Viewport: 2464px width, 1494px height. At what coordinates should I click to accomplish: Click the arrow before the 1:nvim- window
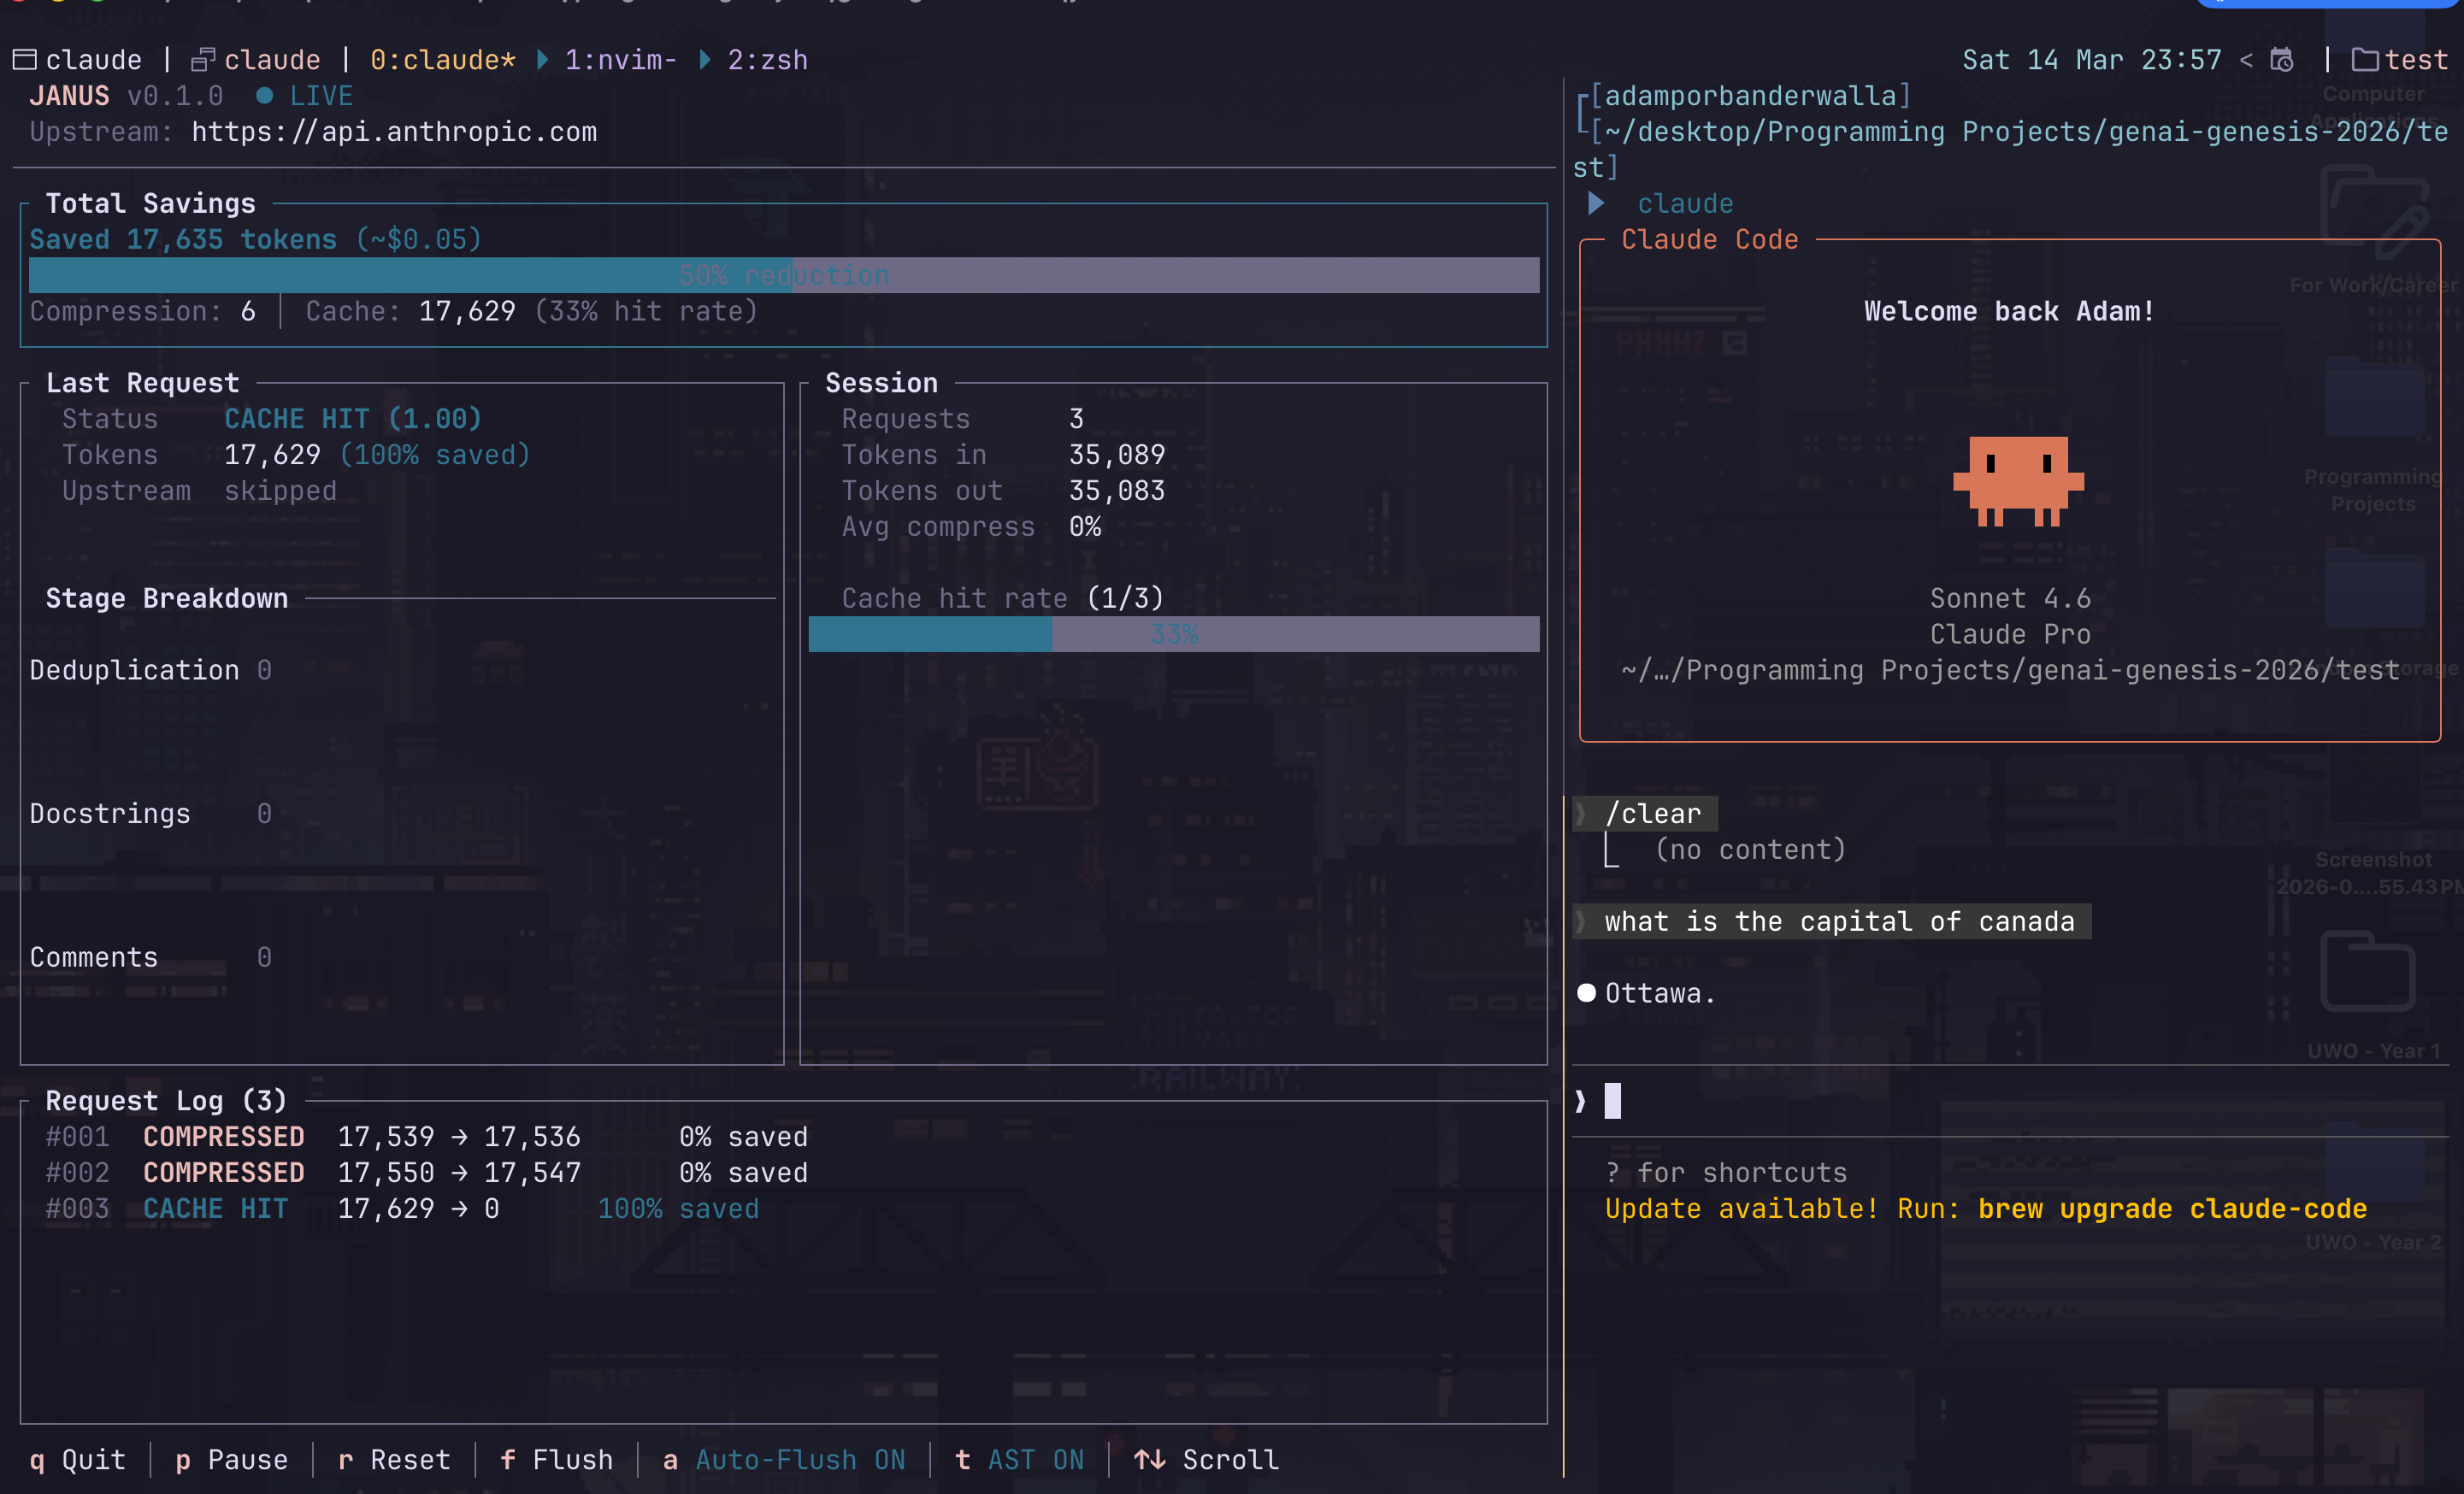pos(542,60)
